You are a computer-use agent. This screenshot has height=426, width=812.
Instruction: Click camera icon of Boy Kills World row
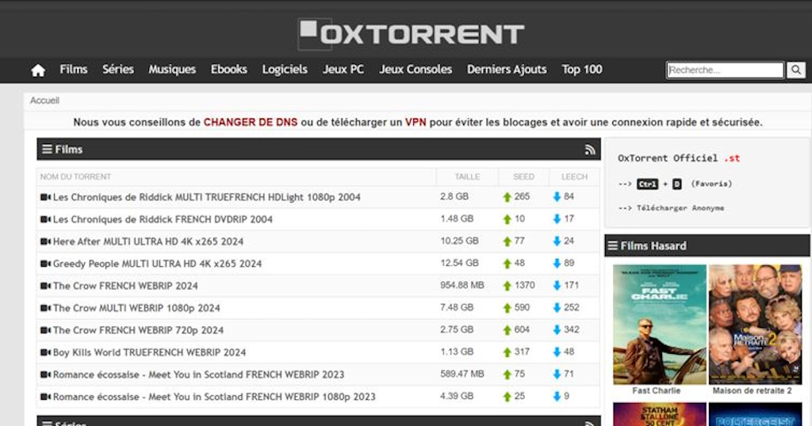(45, 352)
